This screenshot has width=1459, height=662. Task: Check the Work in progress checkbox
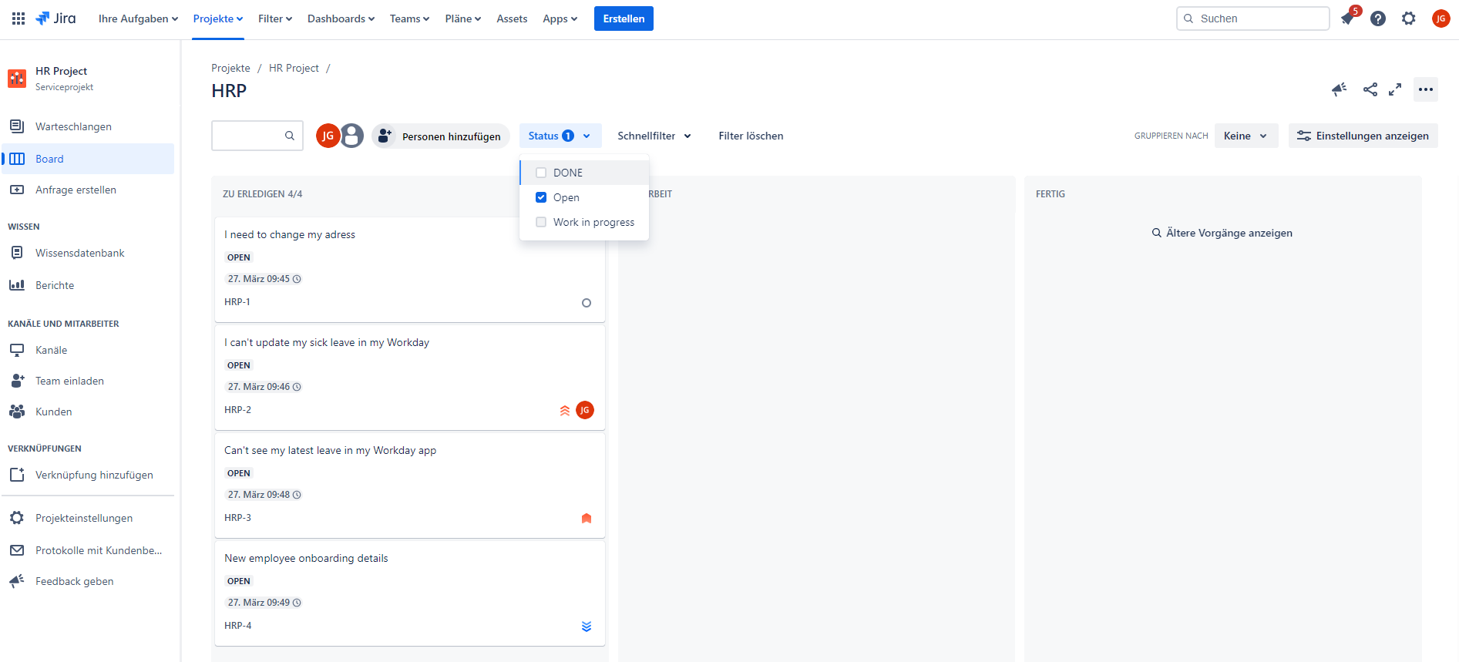(541, 222)
